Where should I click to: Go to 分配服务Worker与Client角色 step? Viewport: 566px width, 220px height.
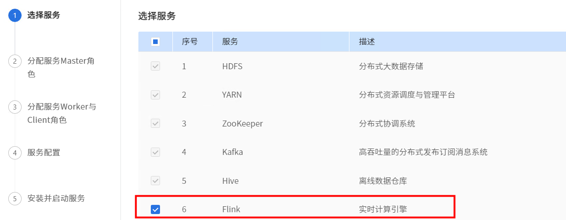[62, 113]
